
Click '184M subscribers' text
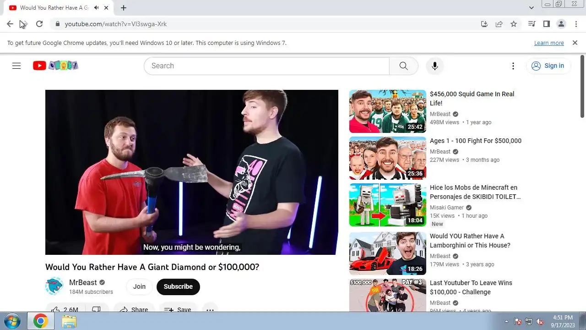91,292
